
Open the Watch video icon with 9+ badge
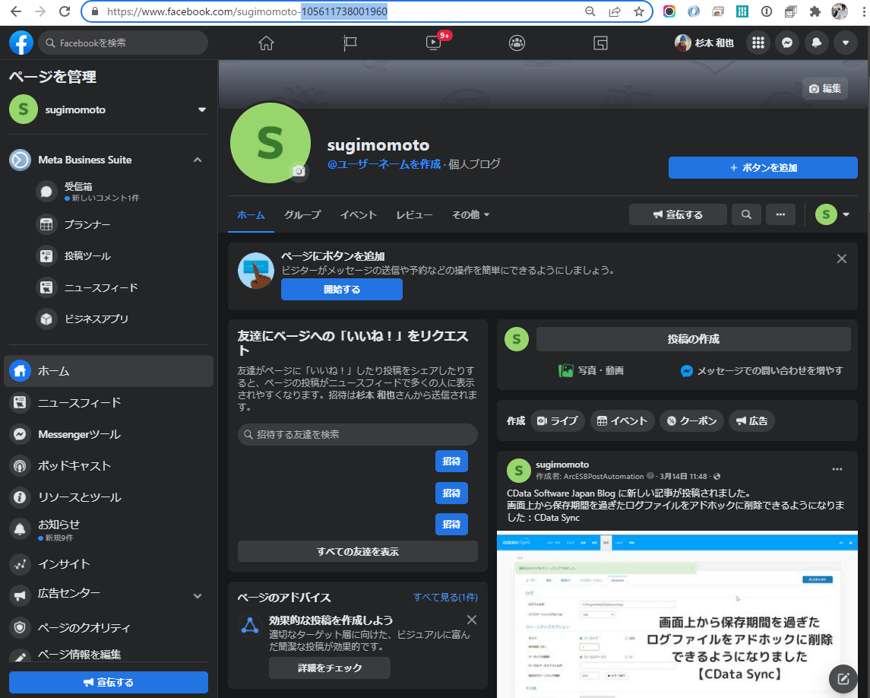[x=434, y=43]
